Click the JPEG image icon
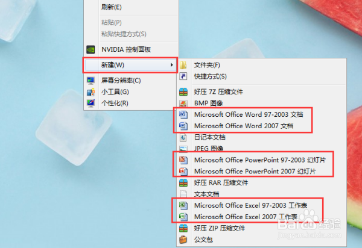Viewport: 362px width, 248px height. 183,149
